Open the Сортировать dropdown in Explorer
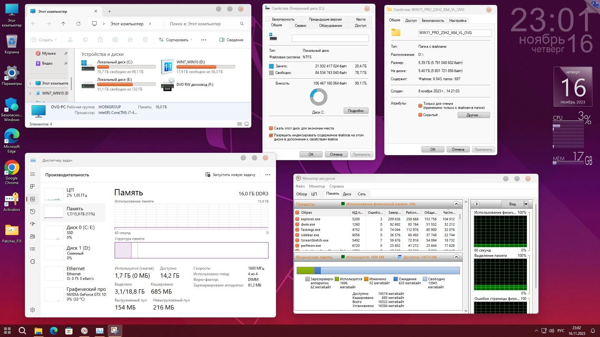This screenshot has height=337, width=600. [x=175, y=40]
